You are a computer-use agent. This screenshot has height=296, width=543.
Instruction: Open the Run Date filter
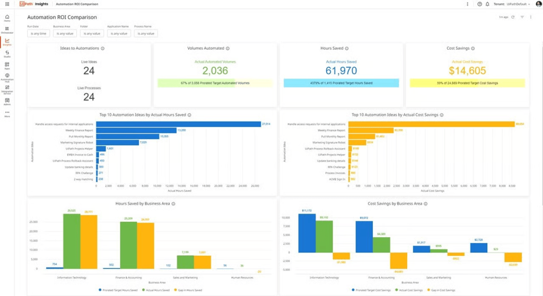click(x=38, y=33)
